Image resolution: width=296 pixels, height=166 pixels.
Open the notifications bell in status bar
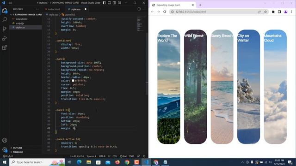coord(144,156)
